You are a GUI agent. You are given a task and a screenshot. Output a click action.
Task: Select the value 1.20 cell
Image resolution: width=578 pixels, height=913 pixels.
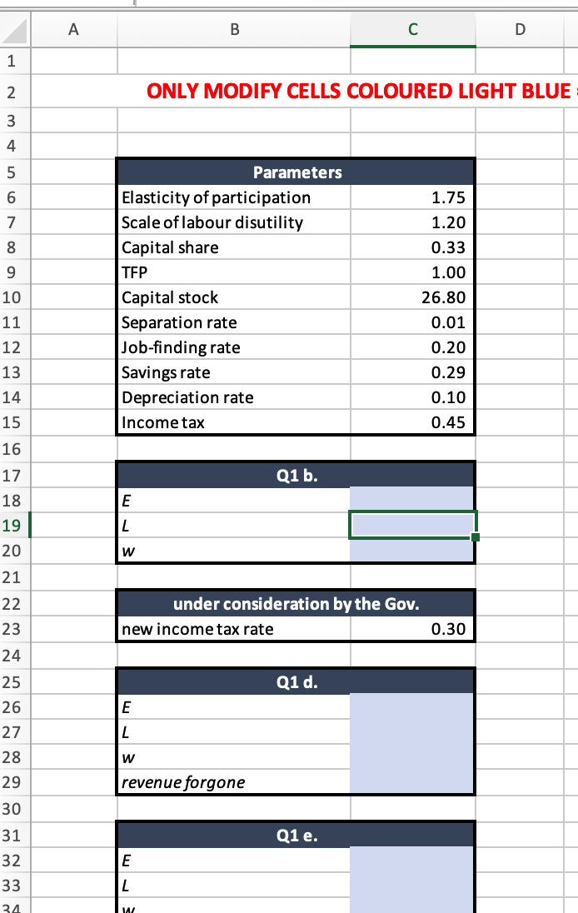click(x=413, y=222)
